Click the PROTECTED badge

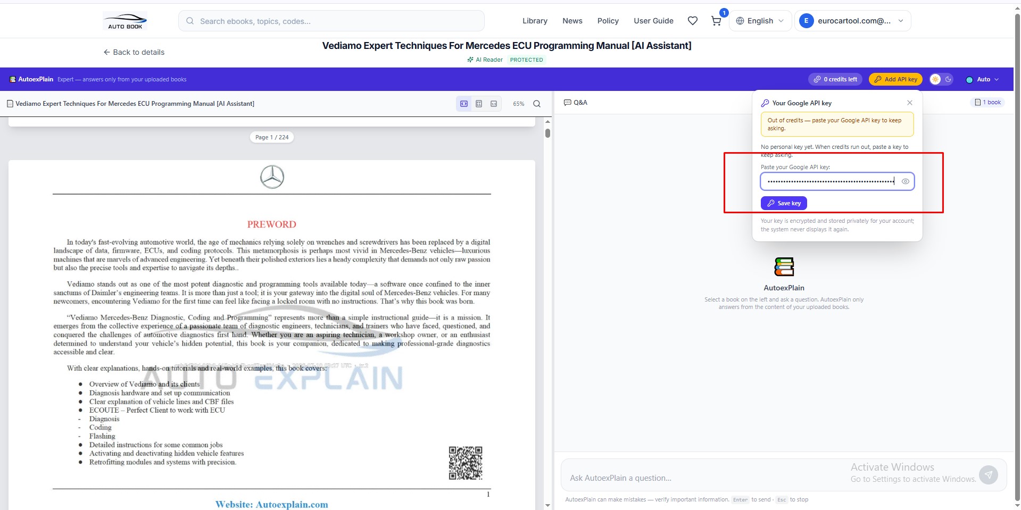click(x=526, y=60)
